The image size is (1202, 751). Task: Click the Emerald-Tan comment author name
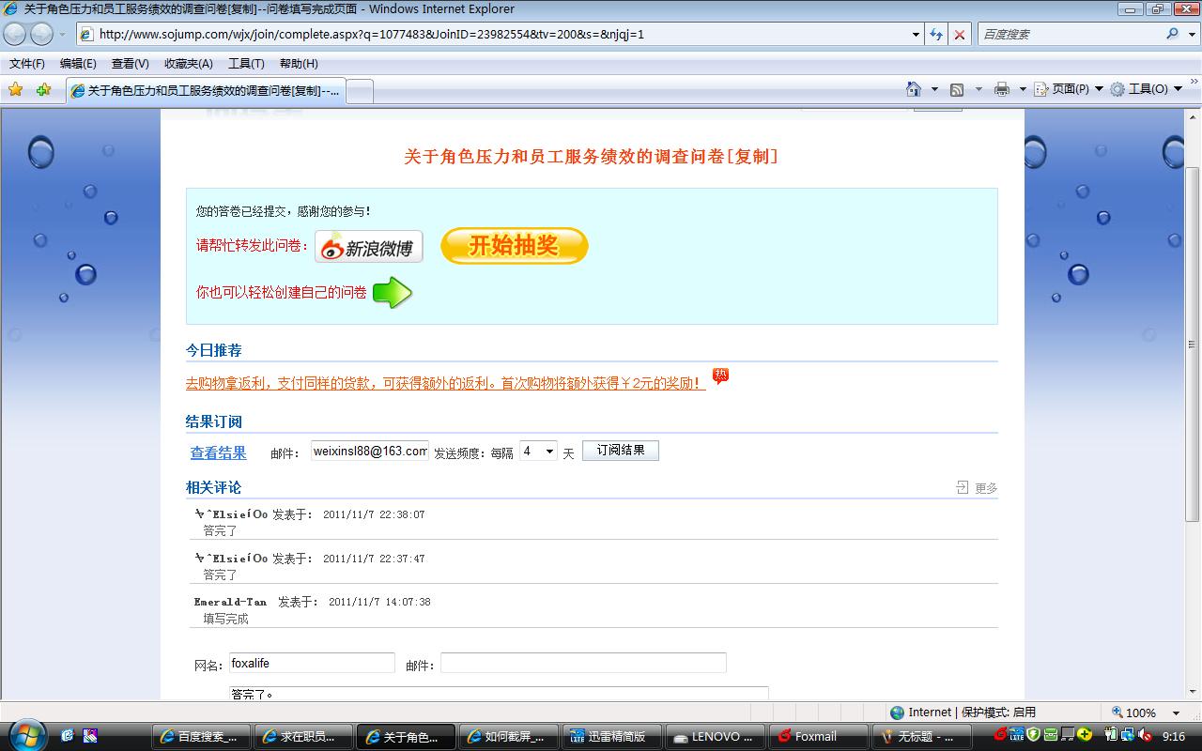tap(230, 602)
